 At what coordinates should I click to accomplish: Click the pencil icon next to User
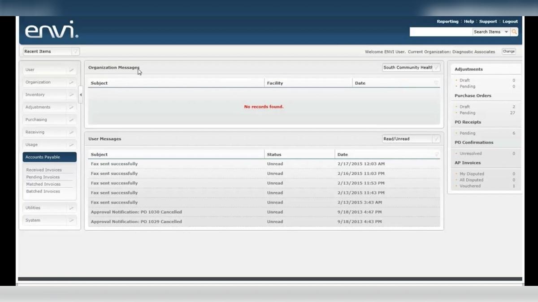pos(71,69)
